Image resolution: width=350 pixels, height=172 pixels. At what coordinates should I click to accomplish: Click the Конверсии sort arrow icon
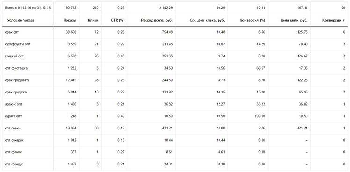tap(343, 21)
